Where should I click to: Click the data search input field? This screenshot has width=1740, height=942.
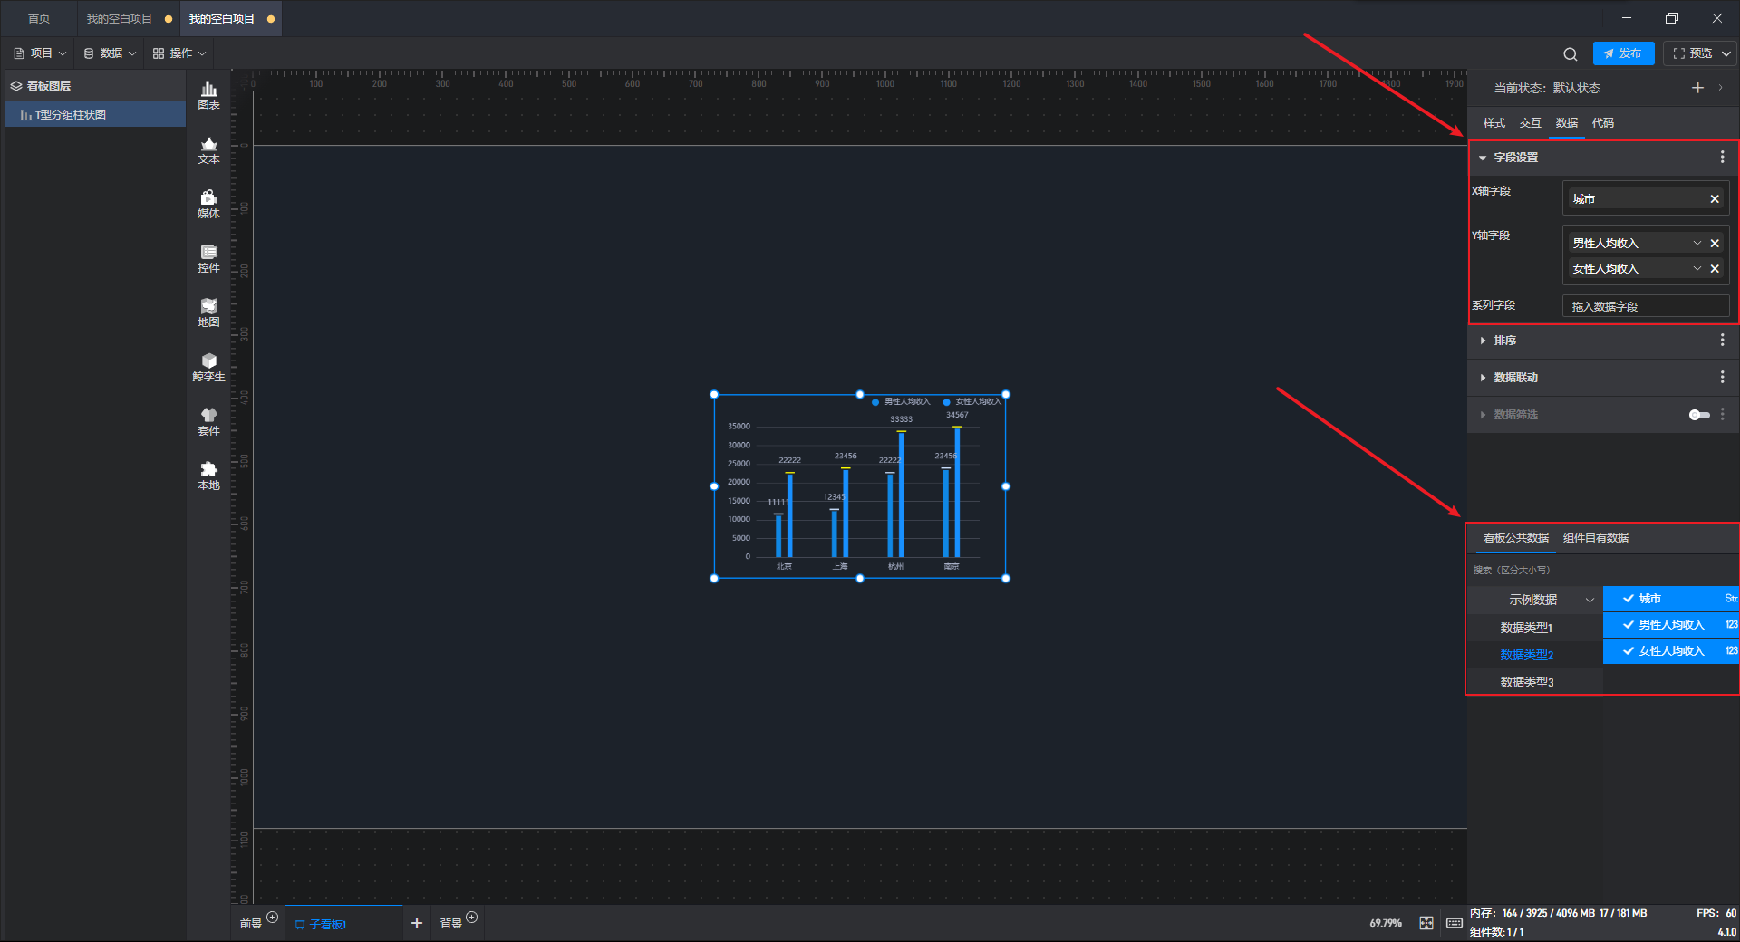pyautogui.click(x=1603, y=571)
